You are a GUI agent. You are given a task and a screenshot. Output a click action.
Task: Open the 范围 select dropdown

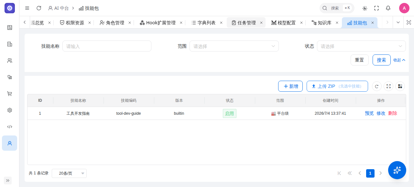click(234, 46)
